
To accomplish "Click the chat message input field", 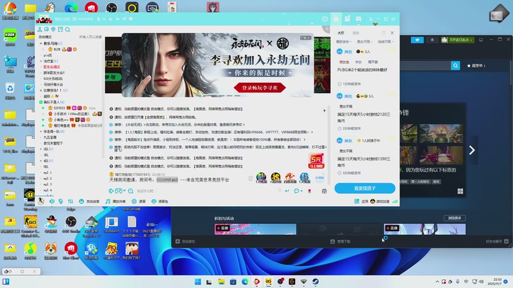I will pyautogui.click(x=206, y=191).
